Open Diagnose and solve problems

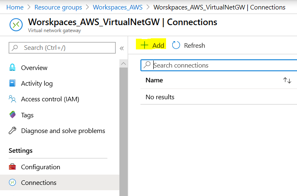pyautogui.click(x=63, y=131)
